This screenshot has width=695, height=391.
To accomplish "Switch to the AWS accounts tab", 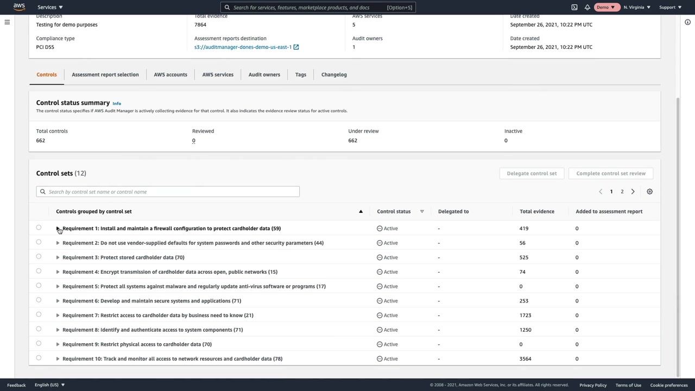I will click(170, 74).
